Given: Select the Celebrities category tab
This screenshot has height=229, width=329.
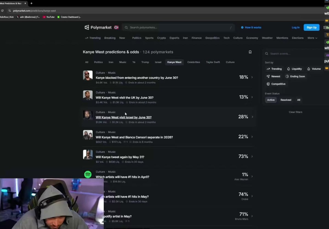Looking at the screenshot, I should point(194,62).
